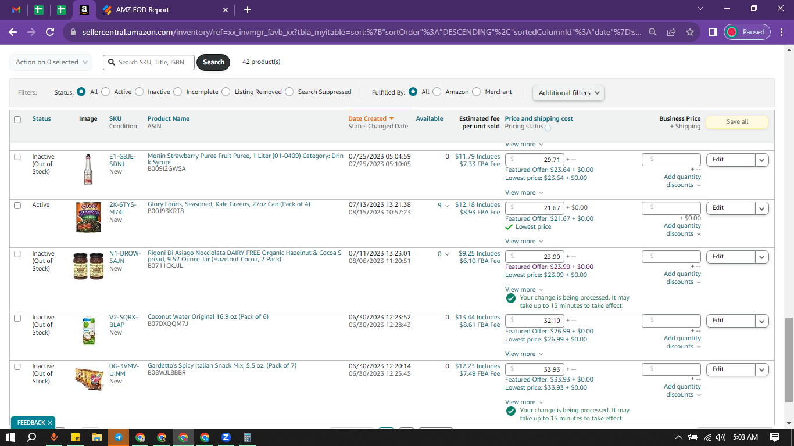Switch to the Gmail pinned tab
Image resolution: width=794 pixels, height=446 pixels.
[x=16, y=10]
